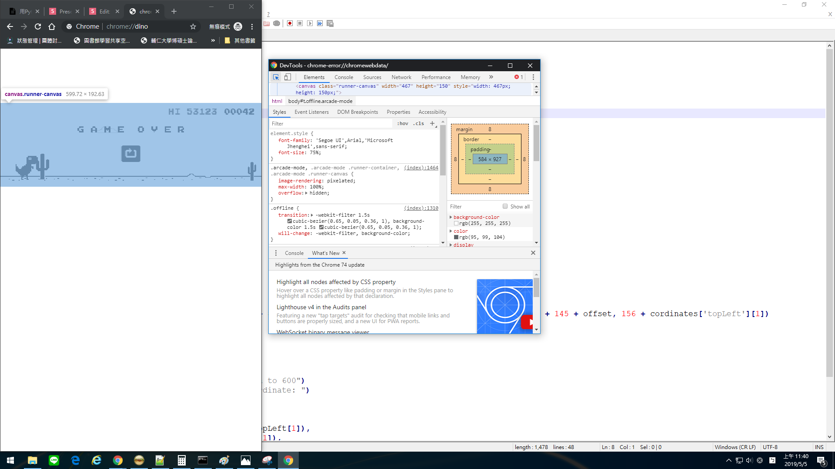Toggle the second cubic-bezier easing swatch
Image resolution: width=835 pixels, height=469 pixels.
pos(321,227)
